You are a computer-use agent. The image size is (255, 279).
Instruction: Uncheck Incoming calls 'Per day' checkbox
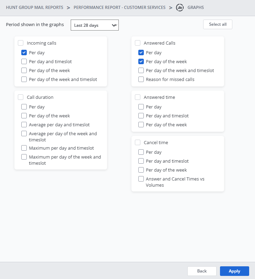24,53
